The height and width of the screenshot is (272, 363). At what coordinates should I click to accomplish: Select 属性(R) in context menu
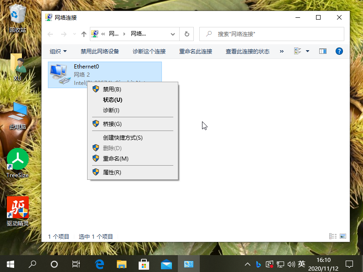[x=112, y=172]
